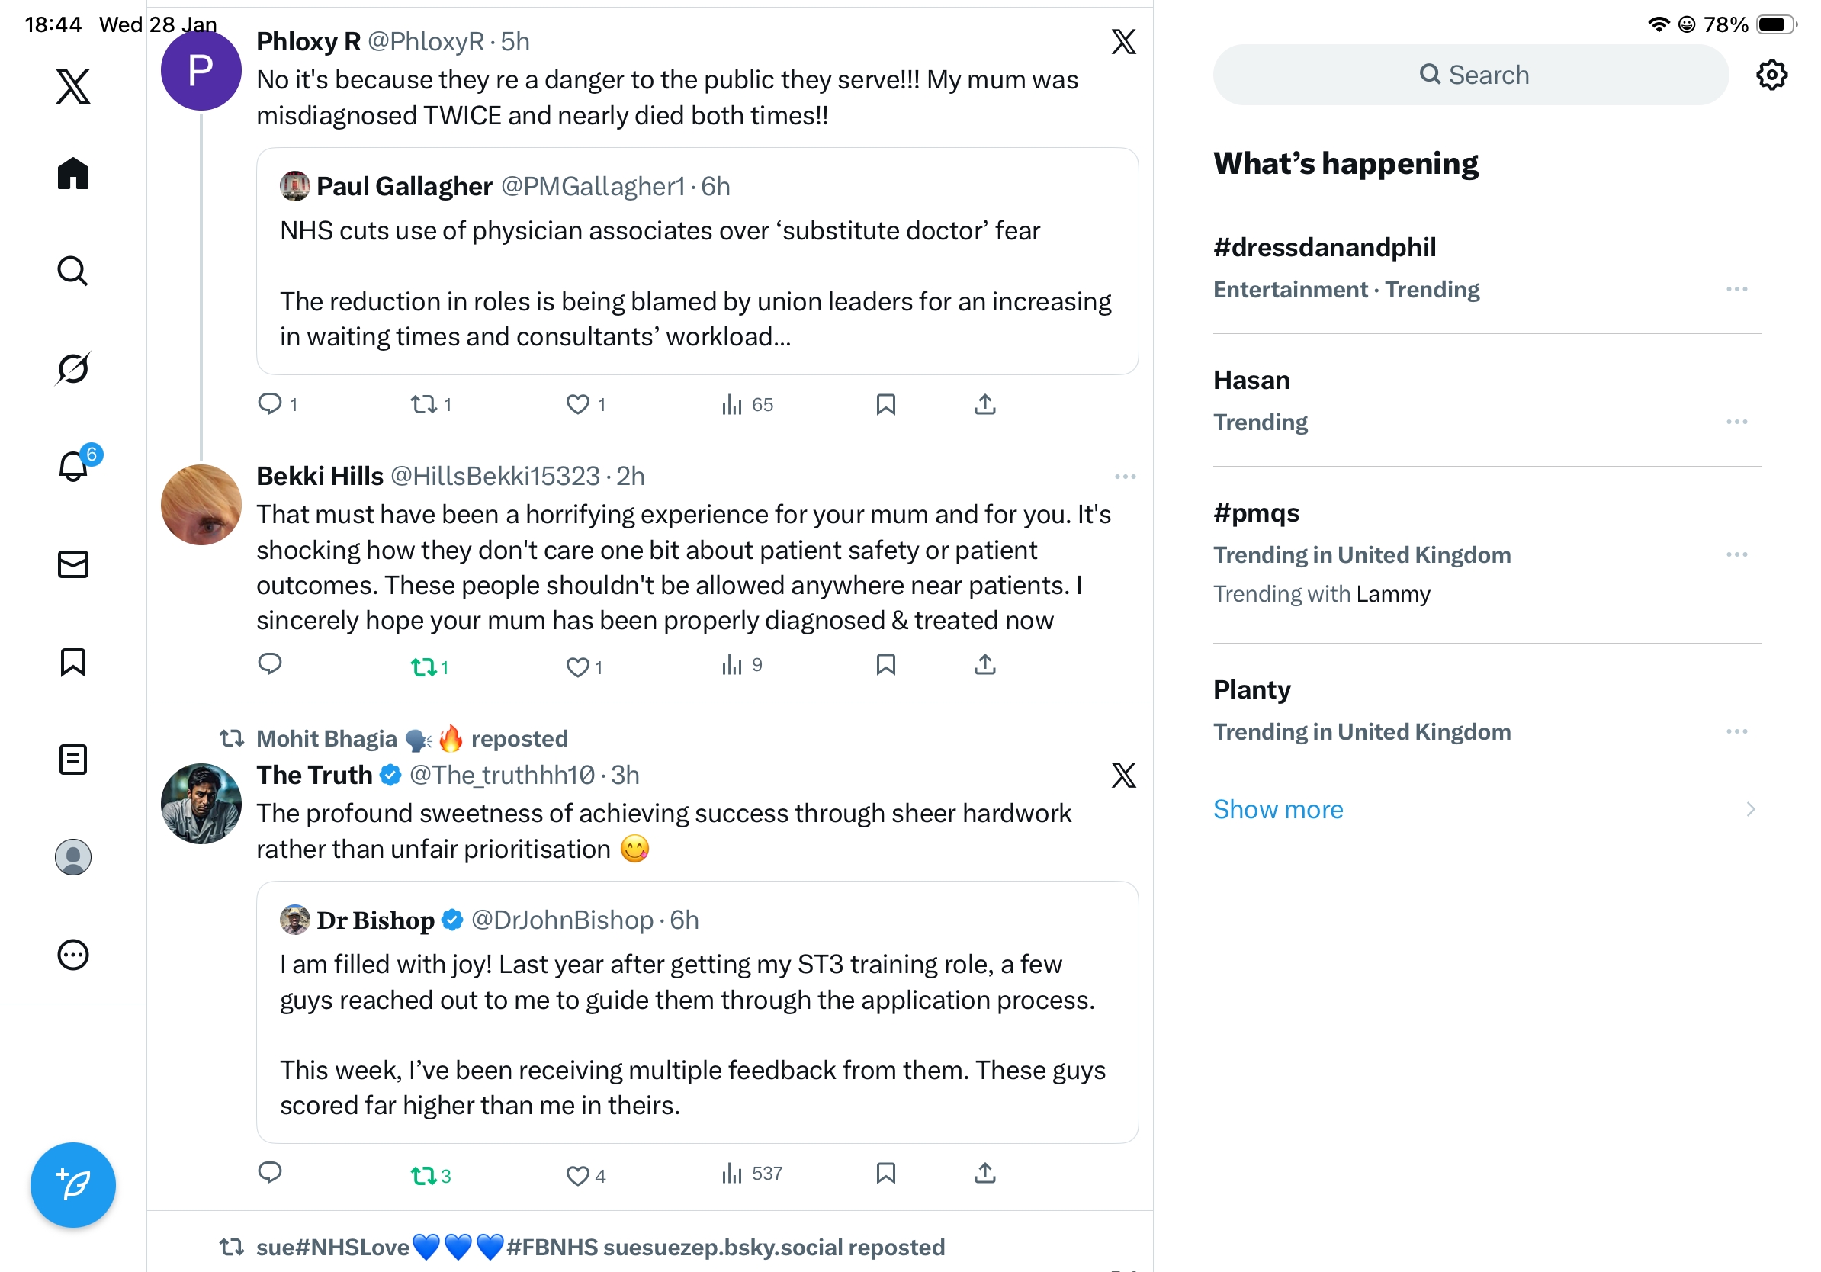
Task: Expand the sidebar More menu
Action: (73, 955)
